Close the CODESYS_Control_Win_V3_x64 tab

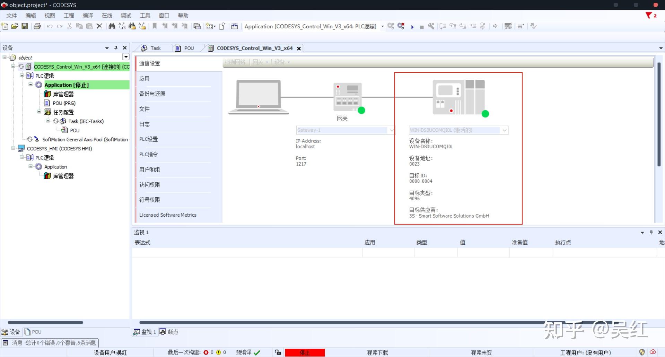[x=299, y=49]
